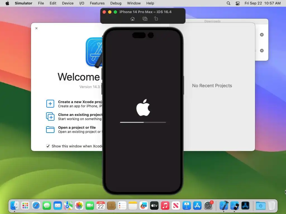286x214 pixels.
Task: Click Clone an existing project text
Action: pyautogui.click(x=80, y=115)
